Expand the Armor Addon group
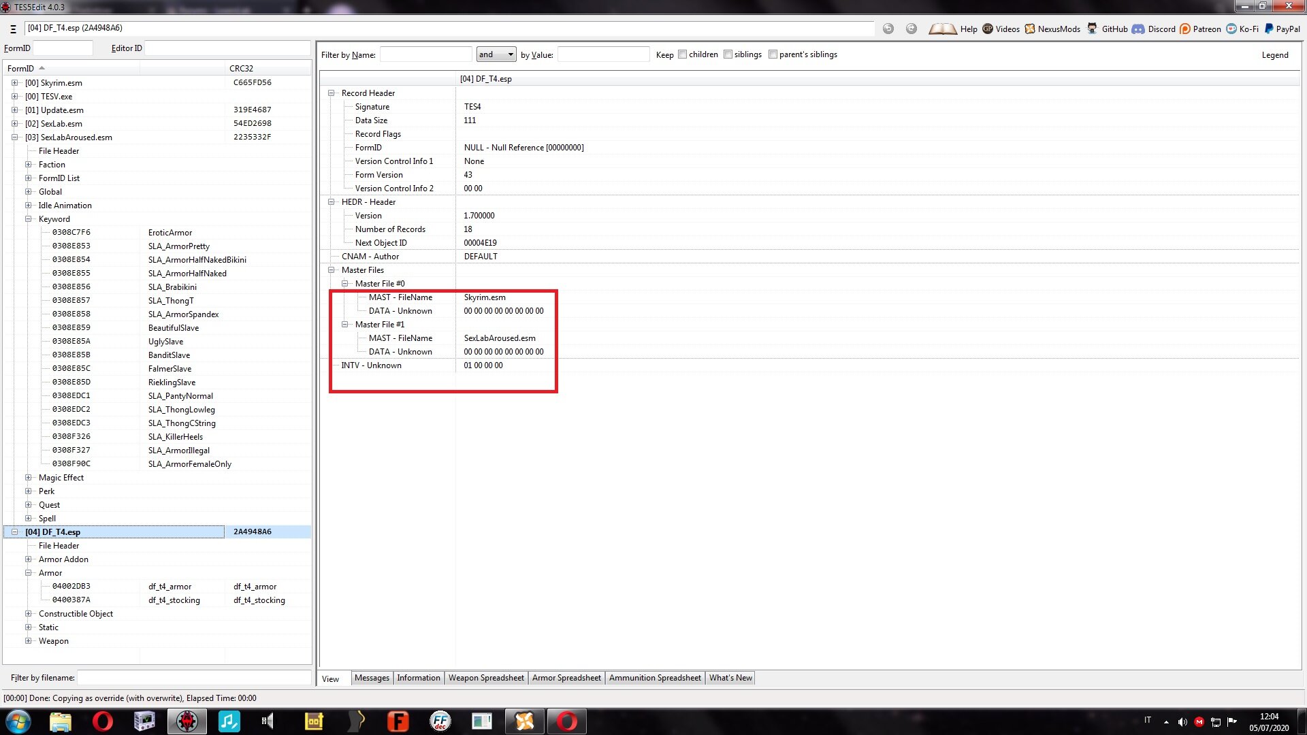 [x=28, y=559]
